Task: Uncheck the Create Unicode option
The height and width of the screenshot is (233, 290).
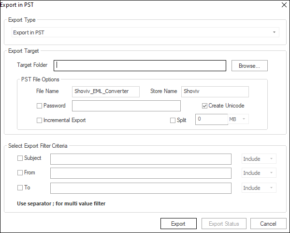Action: [x=204, y=106]
